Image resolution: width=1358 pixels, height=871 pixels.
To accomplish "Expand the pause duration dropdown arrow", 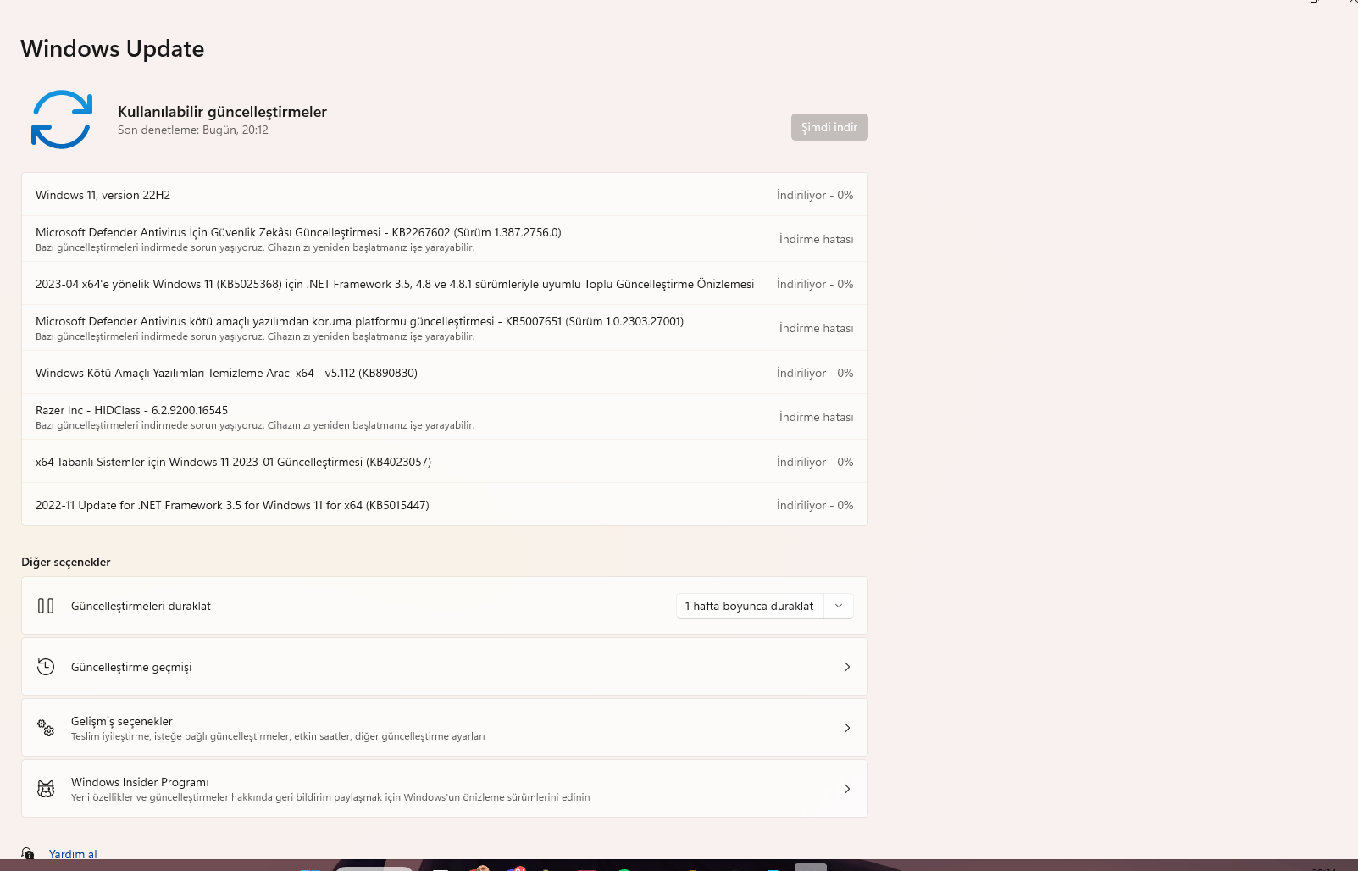I will (839, 606).
